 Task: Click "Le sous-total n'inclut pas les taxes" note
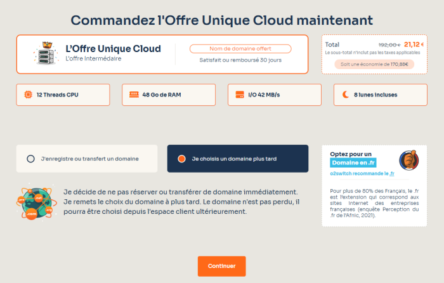372,53
